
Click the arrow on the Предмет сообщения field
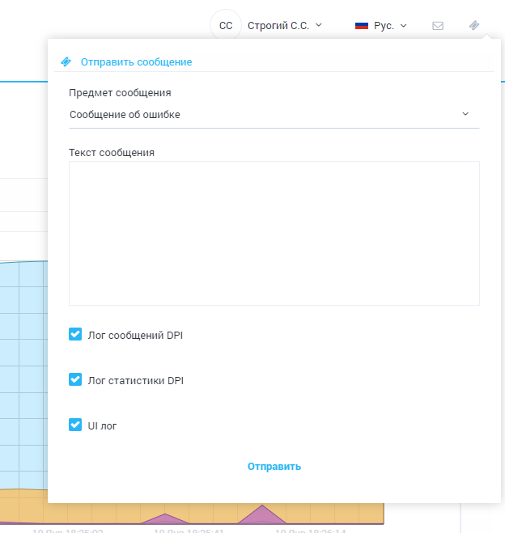click(465, 114)
